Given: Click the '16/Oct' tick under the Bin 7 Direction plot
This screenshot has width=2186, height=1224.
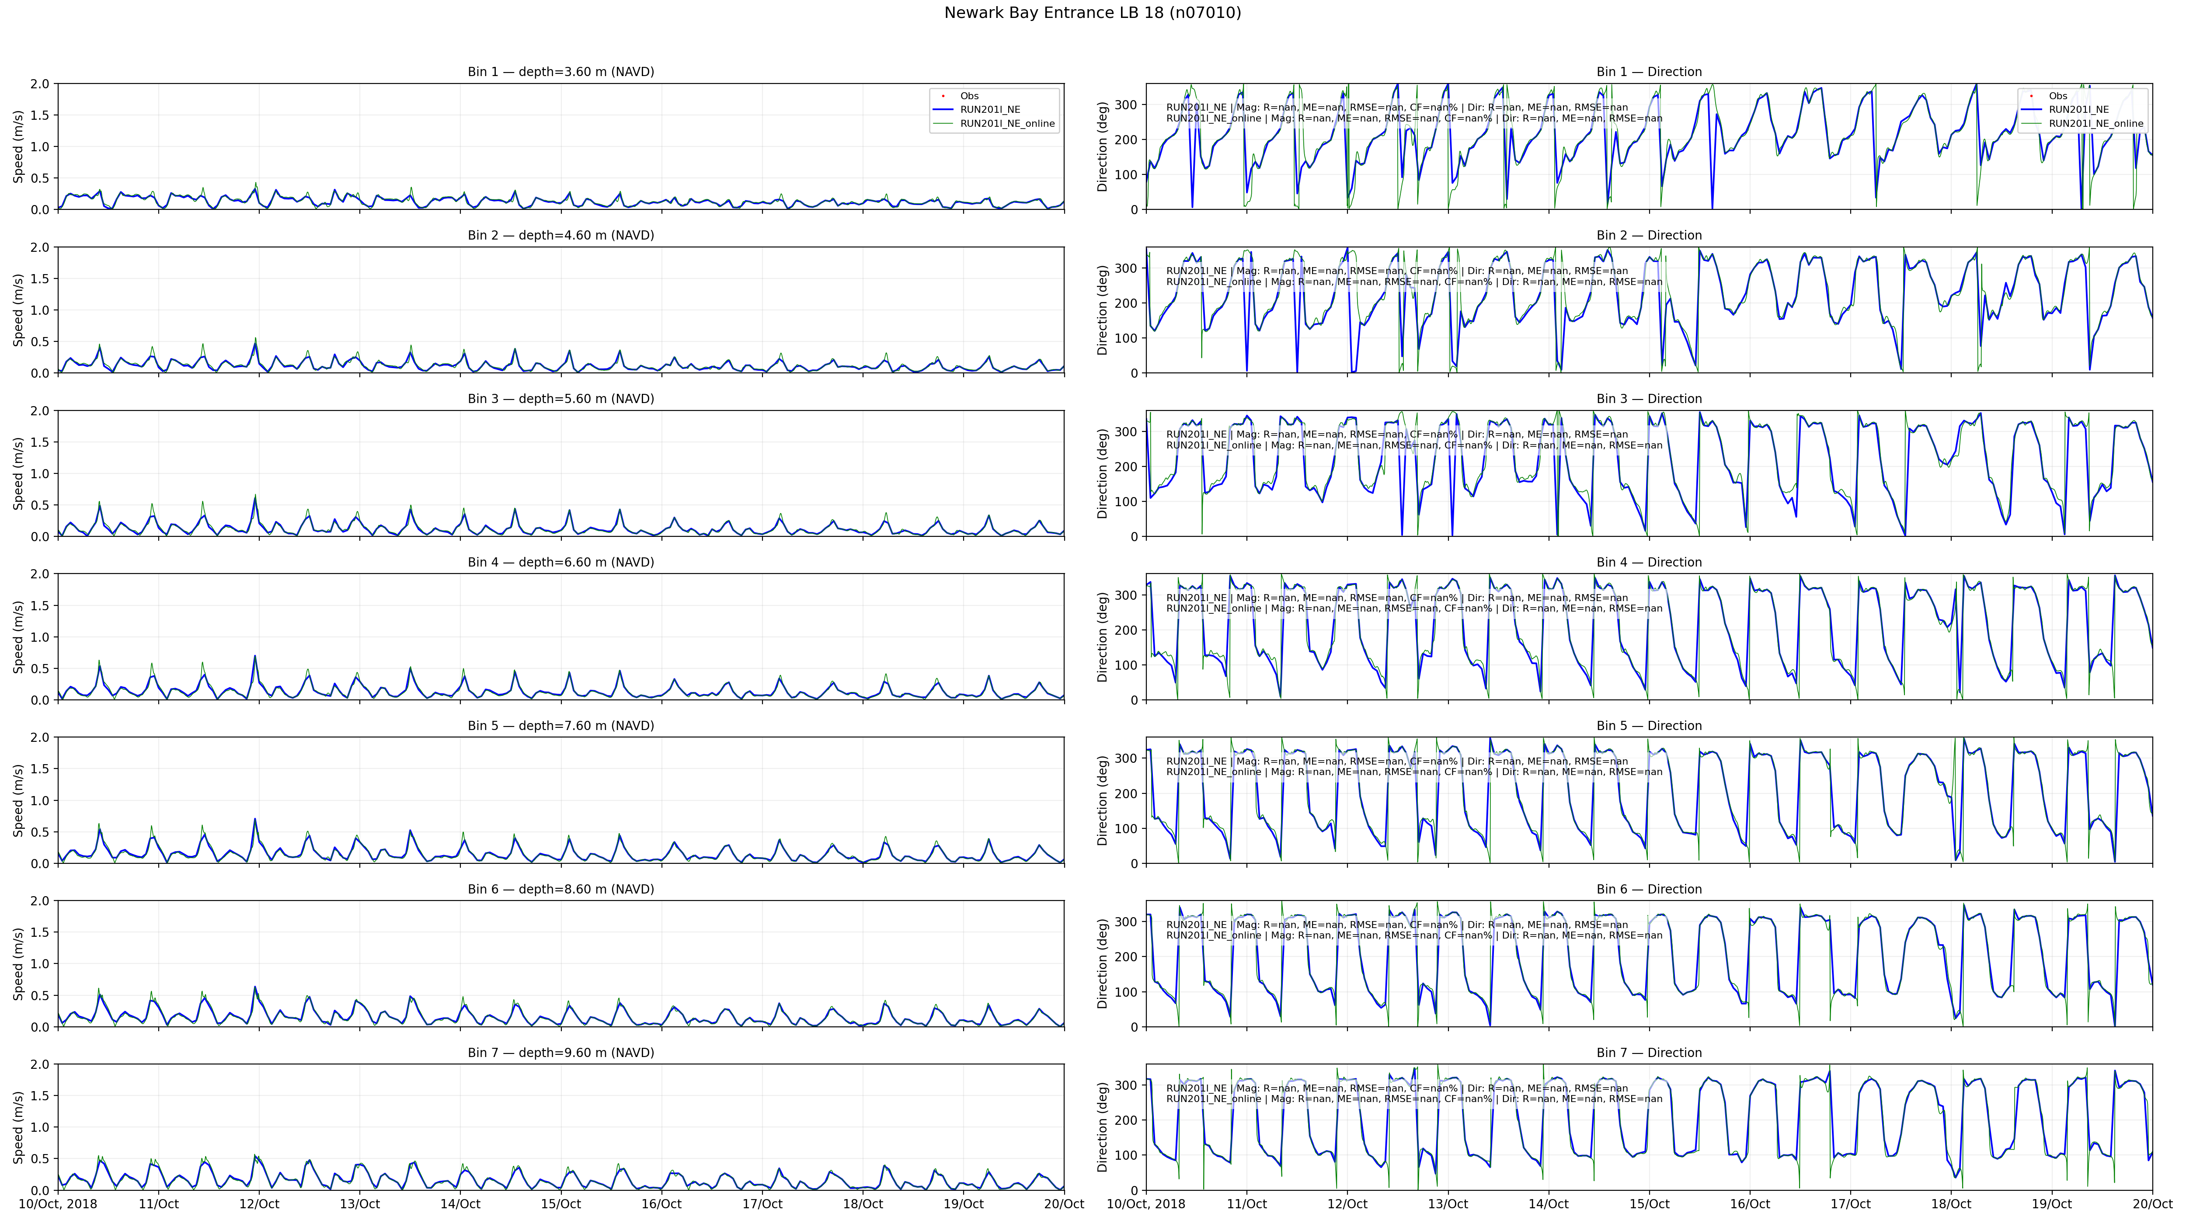Looking at the screenshot, I should click(1750, 1204).
